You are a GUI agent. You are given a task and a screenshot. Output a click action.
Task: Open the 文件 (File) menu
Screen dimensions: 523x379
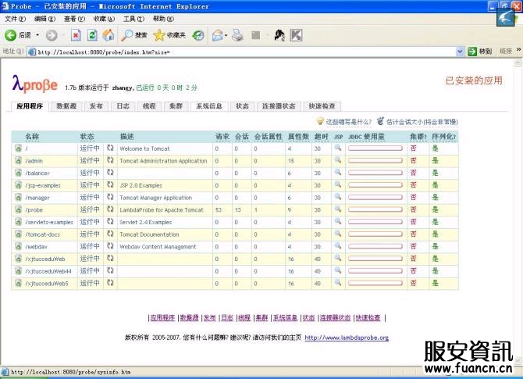point(15,19)
